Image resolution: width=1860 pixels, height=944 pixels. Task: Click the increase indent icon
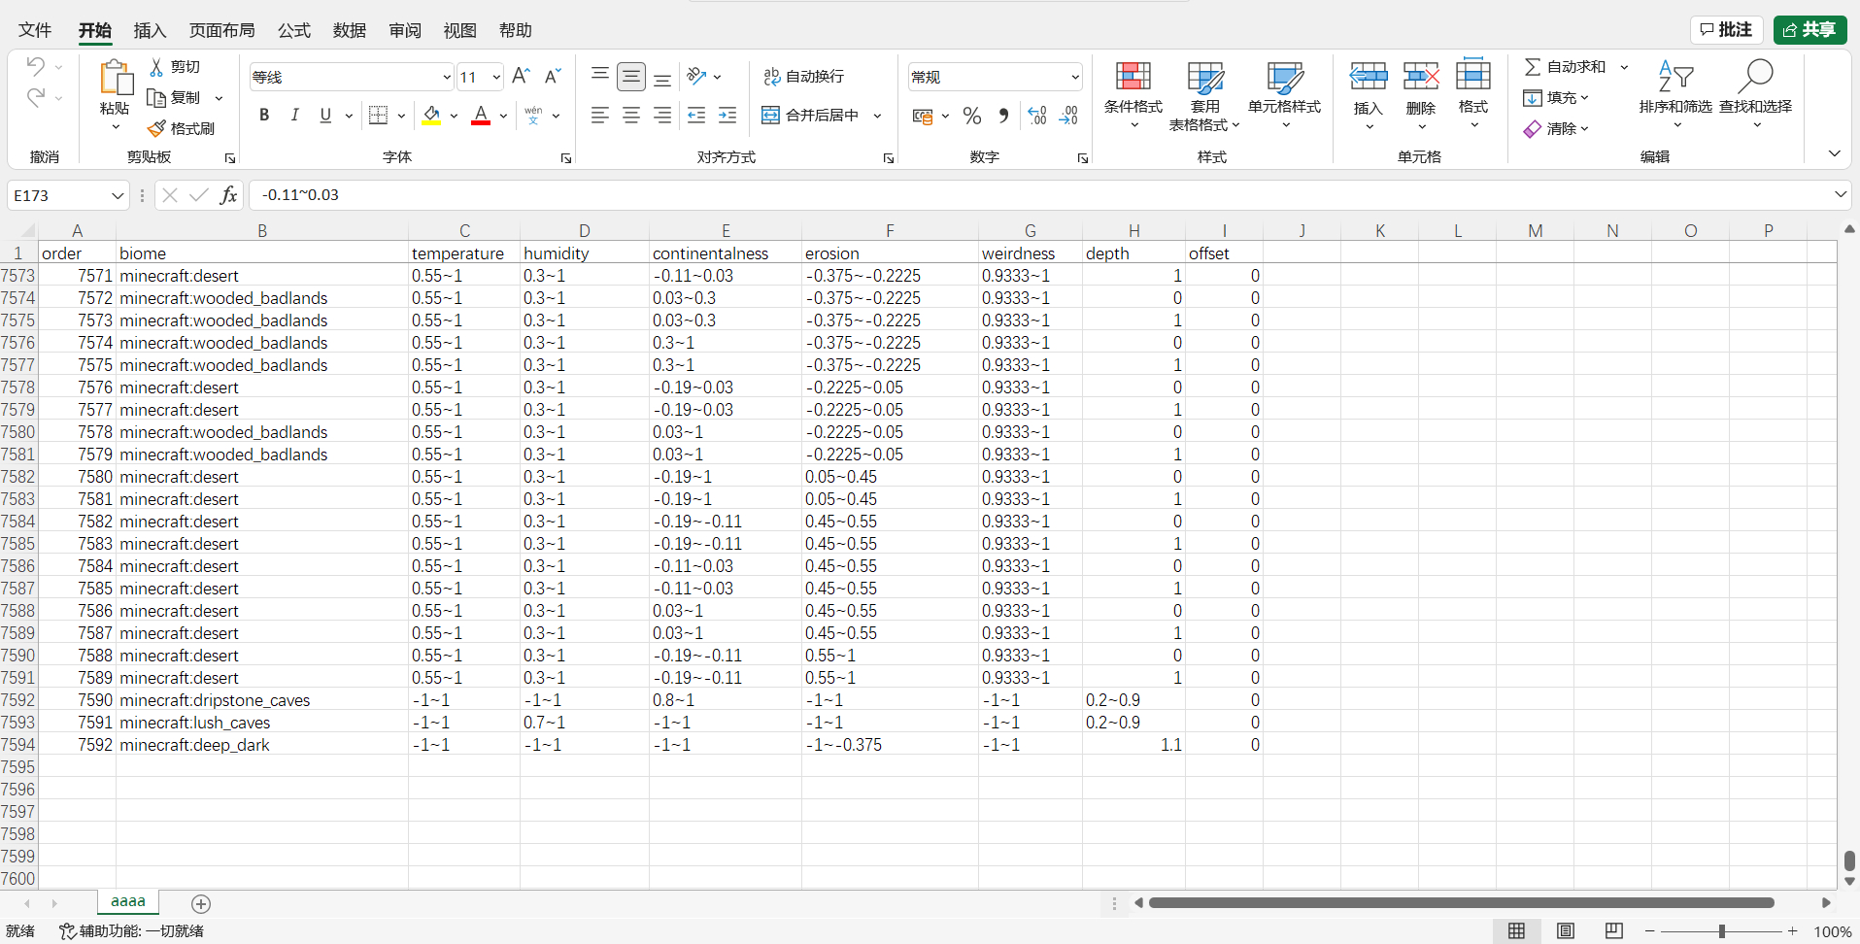(x=727, y=116)
